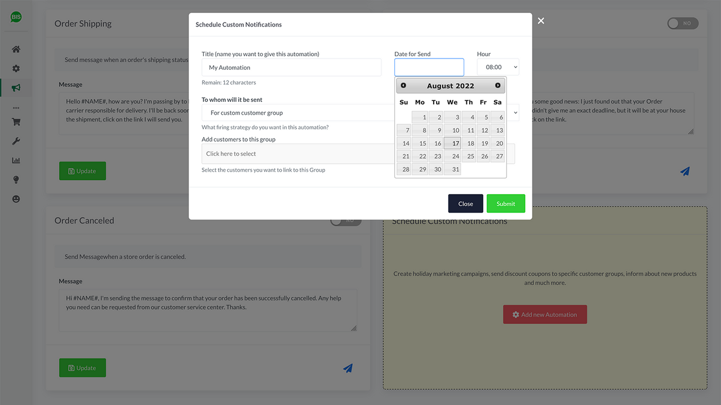Submit the custom notification schedule
The width and height of the screenshot is (721, 405).
pyautogui.click(x=505, y=203)
